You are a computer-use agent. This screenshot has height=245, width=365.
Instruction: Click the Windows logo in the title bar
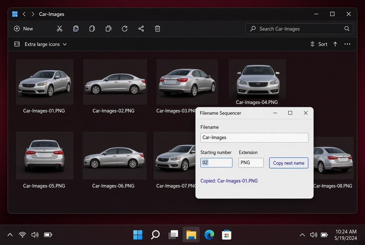tap(15, 14)
